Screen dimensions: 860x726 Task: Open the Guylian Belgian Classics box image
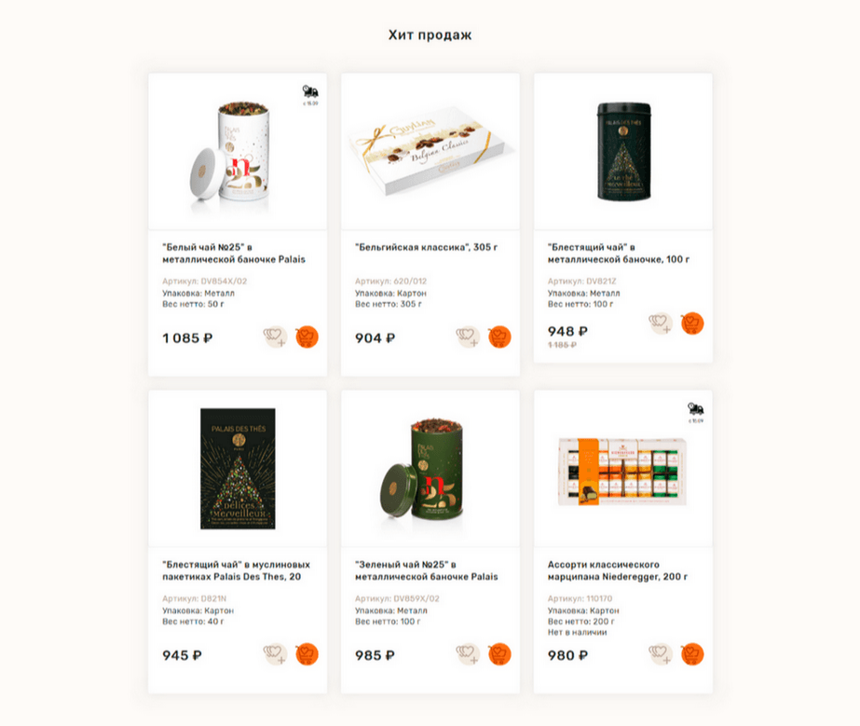(x=430, y=151)
